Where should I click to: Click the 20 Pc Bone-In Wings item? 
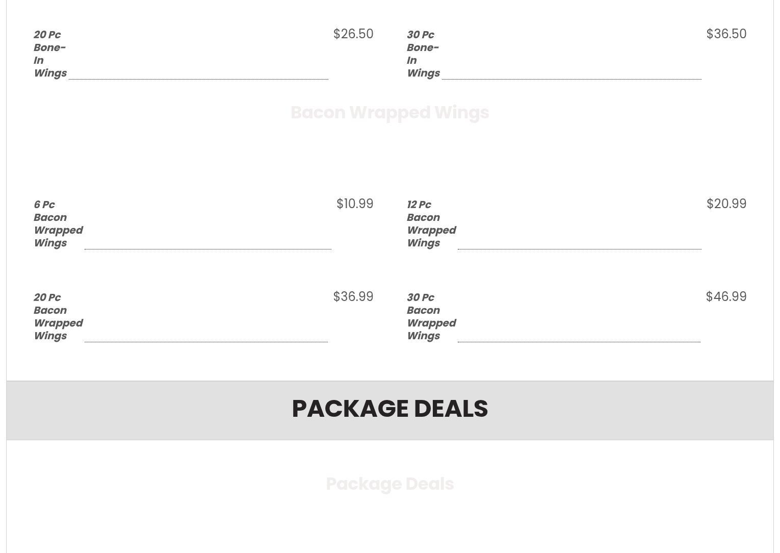point(50,54)
